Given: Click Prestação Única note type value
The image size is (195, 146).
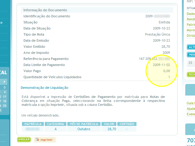Looking at the screenshot, I should coord(158,34).
